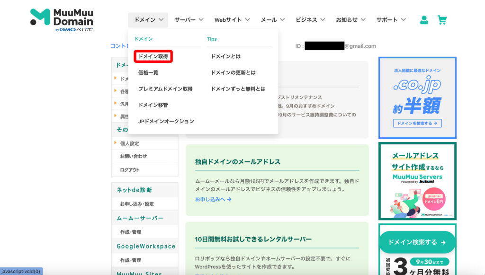The height and width of the screenshot is (275, 485).
Task: Click the 独自ドメインのメールアドレス heading
Action: (238, 161)
